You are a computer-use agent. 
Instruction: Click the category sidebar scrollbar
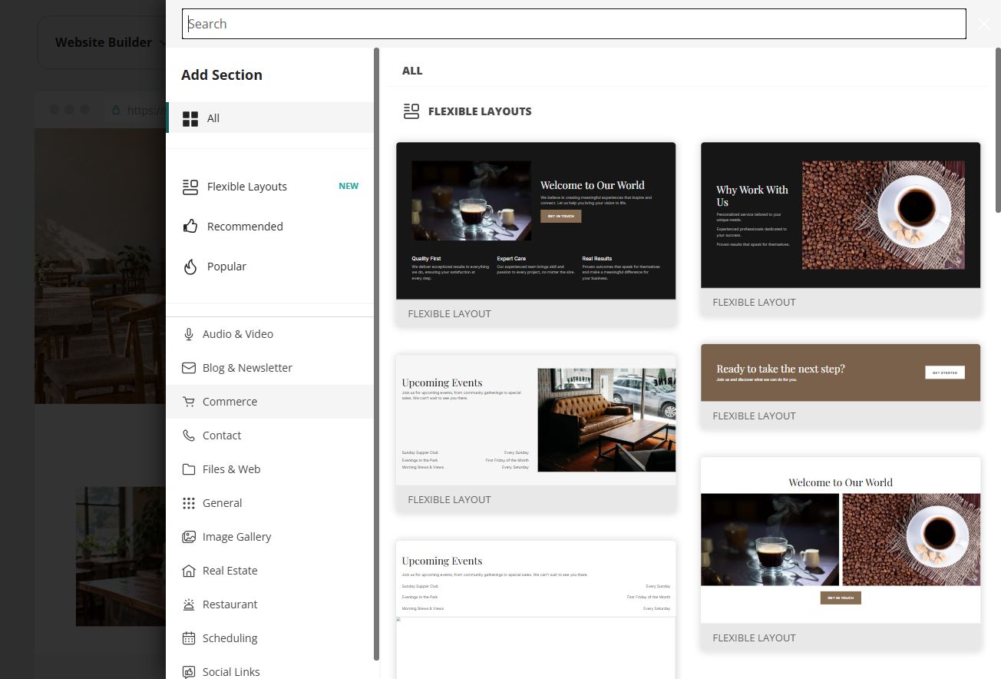point(377,353)
